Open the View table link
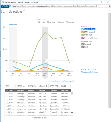111x122 pixels. click(13, 24)
